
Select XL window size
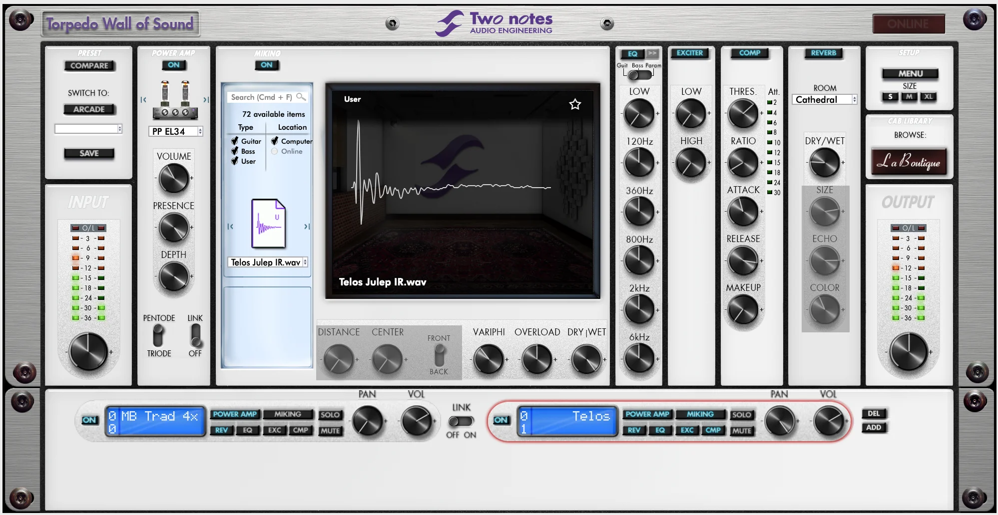pyautogui.click(x=929, y=97)
